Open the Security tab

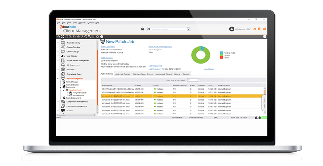[186, 74]
